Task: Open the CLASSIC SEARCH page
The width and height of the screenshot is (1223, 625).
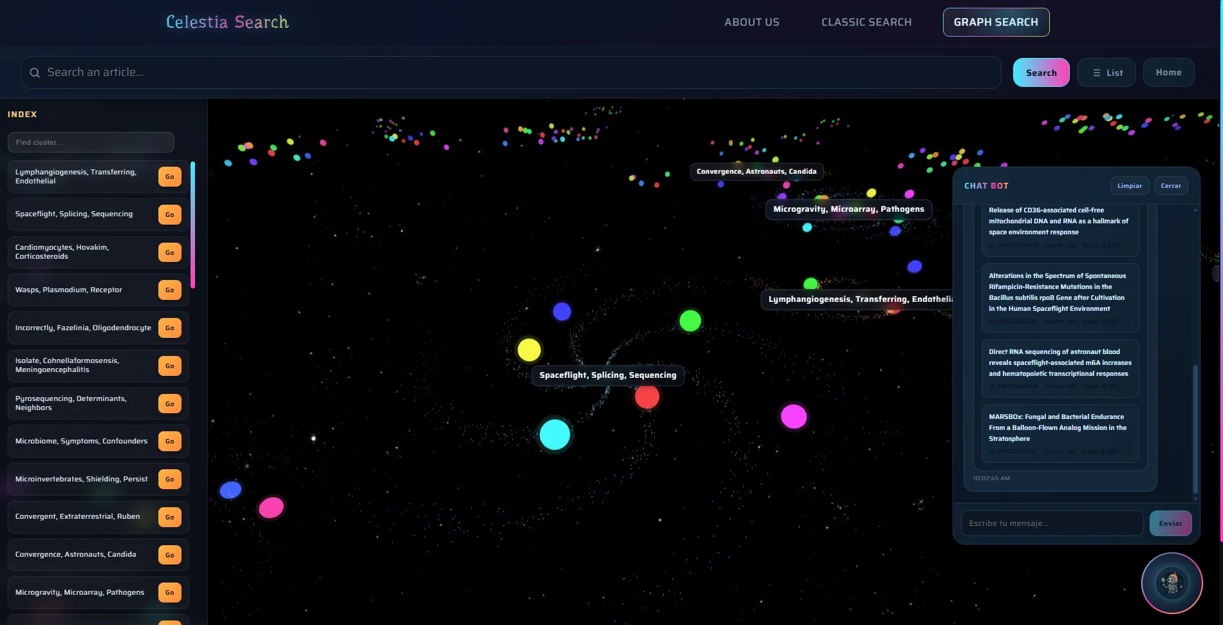Action: (866, 22)
